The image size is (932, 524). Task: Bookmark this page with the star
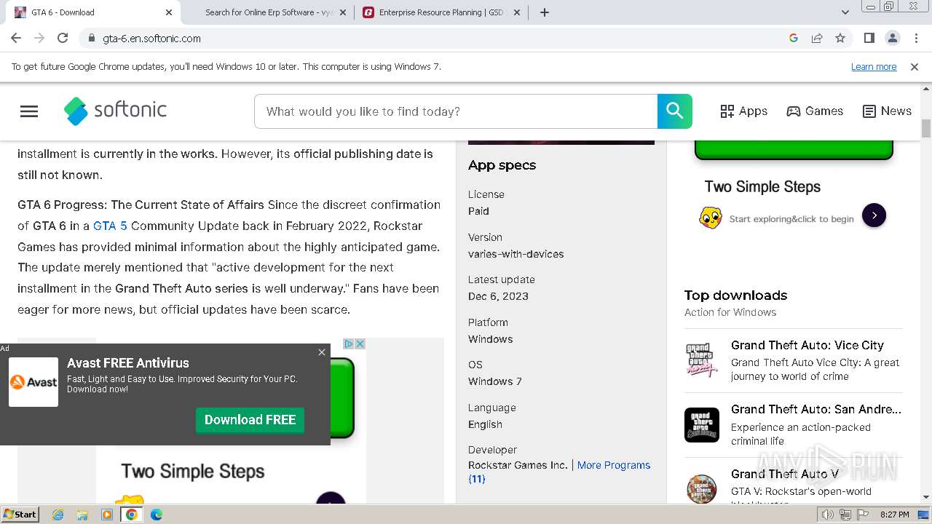[840, 38]
